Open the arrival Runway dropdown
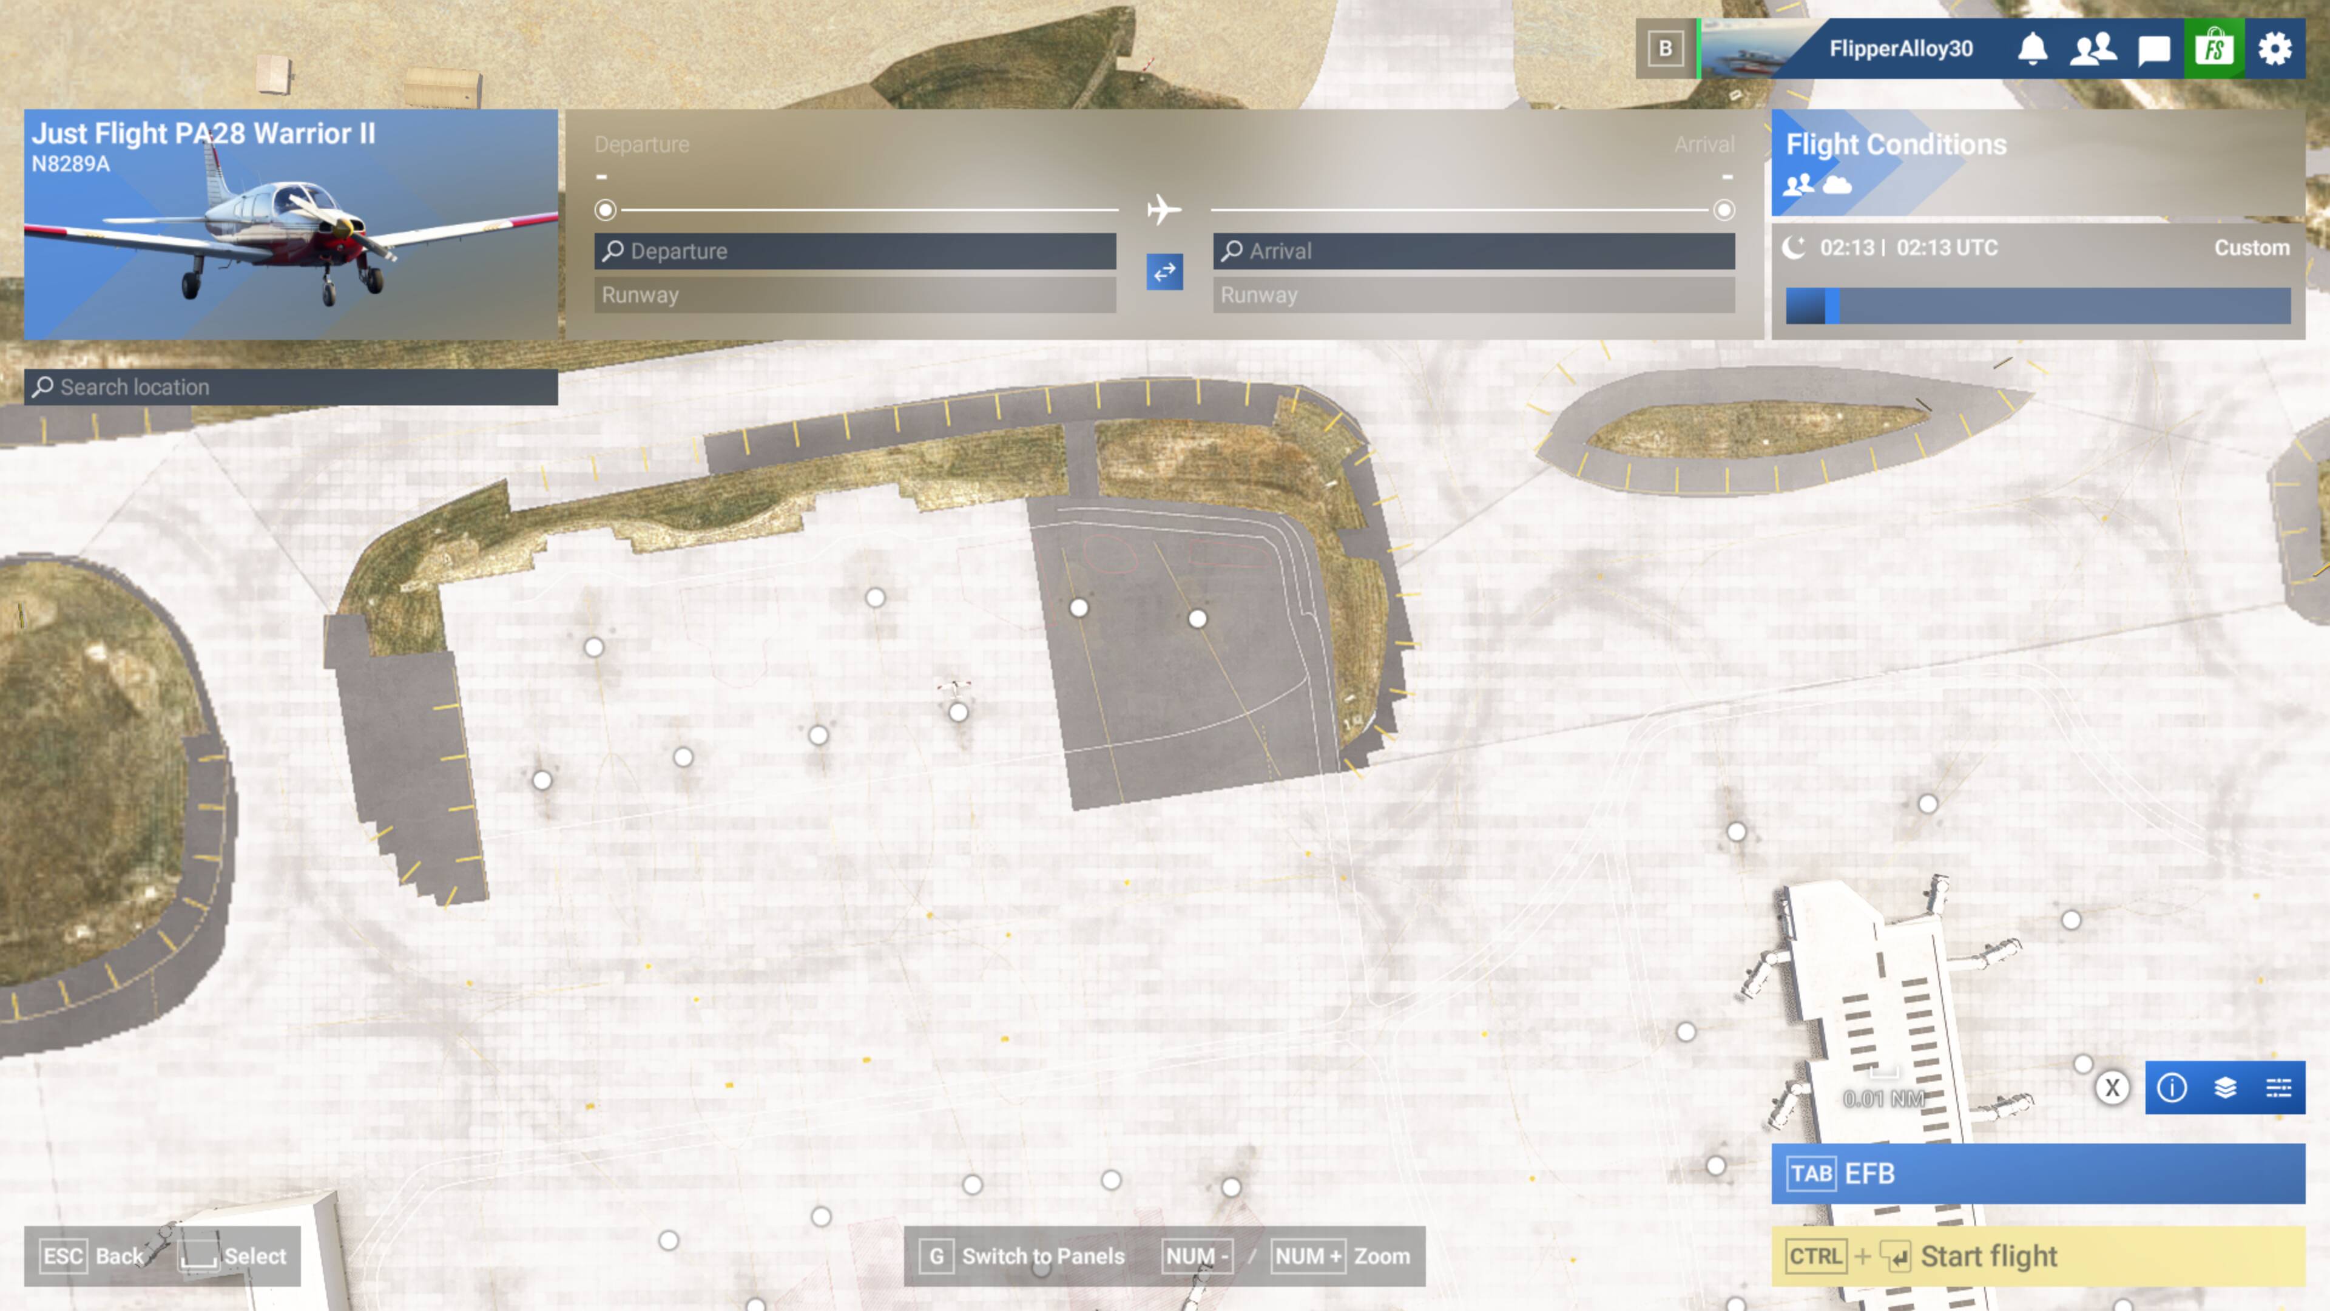The width and height of the screenshot is (2330, 1311). click(x=1473, y=295)
